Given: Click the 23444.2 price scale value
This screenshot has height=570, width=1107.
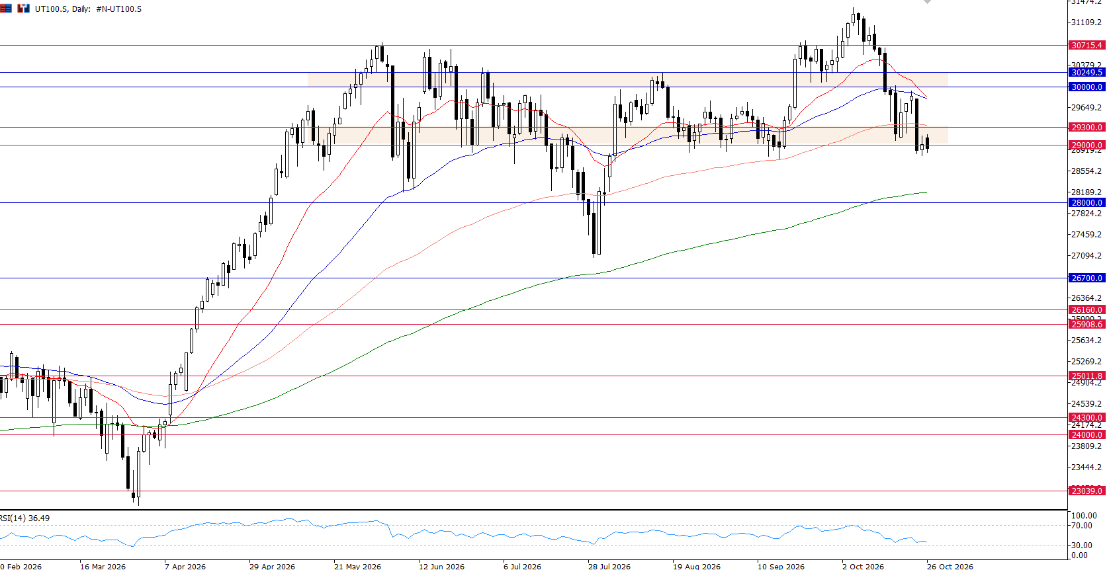Looking at the screenshot, I should tap(1086, 468).
